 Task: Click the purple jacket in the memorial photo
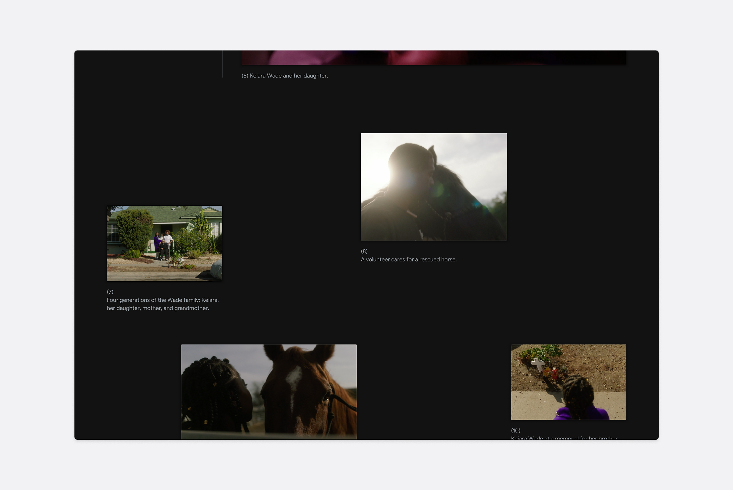pos(581,413)
